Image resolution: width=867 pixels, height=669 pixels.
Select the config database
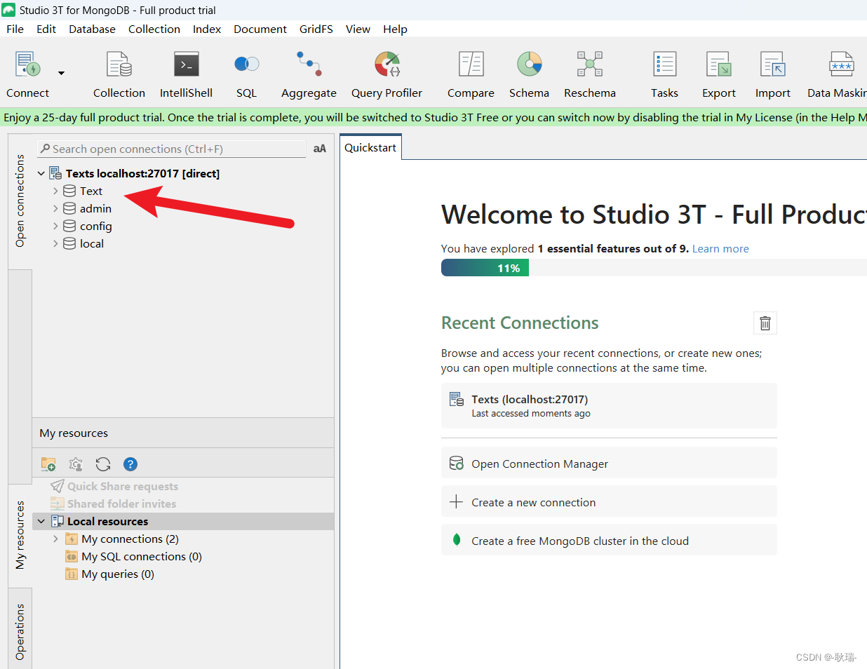coord(95,226)
